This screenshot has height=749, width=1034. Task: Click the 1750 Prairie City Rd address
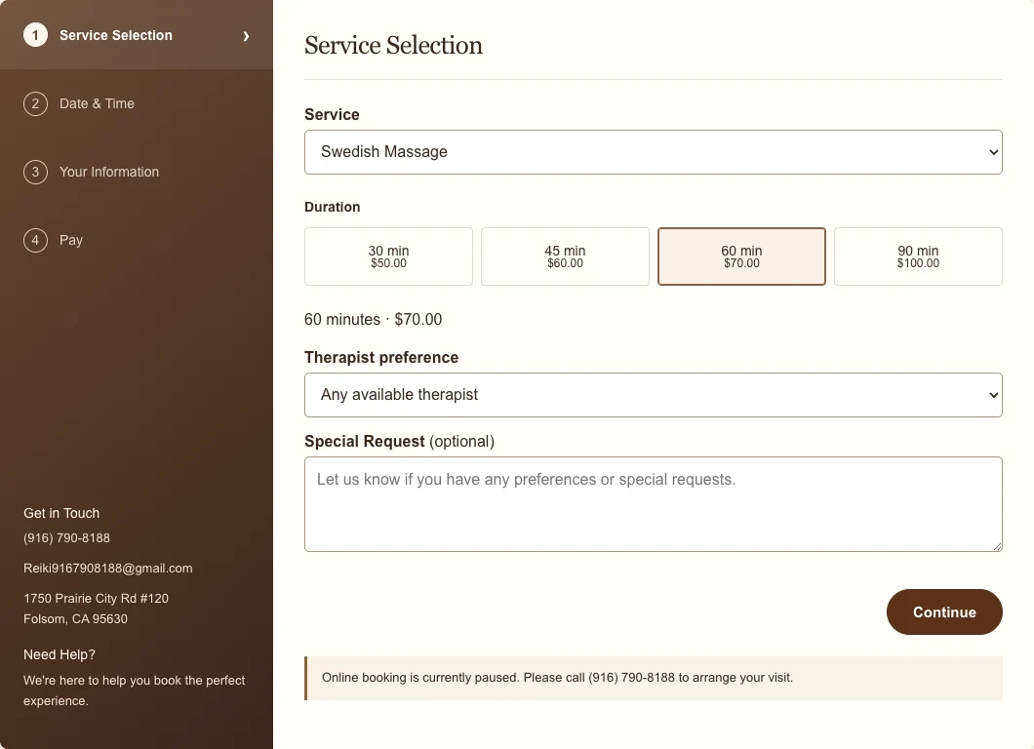(x=97, y=609)
